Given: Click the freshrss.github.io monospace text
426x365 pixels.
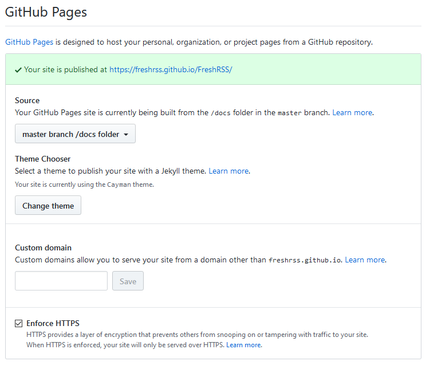Looking at the screenshot, I should tap(305, 260).
